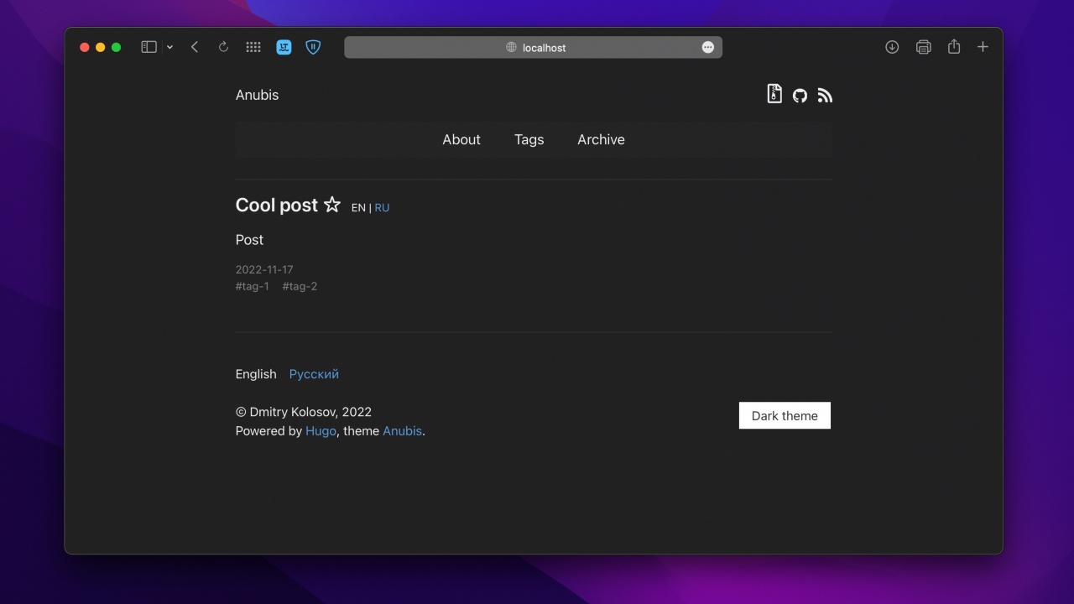Image resolution: width=1074 pixels, height=604 pixels.
Task: Click the 'Post' summary text
Action: tap(249, 240)
